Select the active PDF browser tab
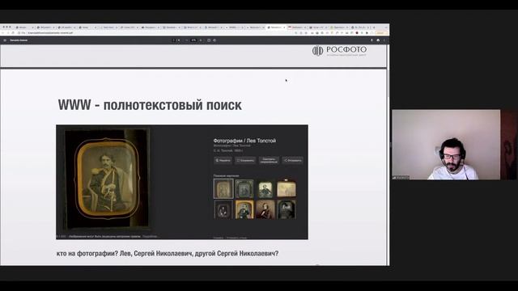This screenshot has width=518, height=291. pos(277,27)
